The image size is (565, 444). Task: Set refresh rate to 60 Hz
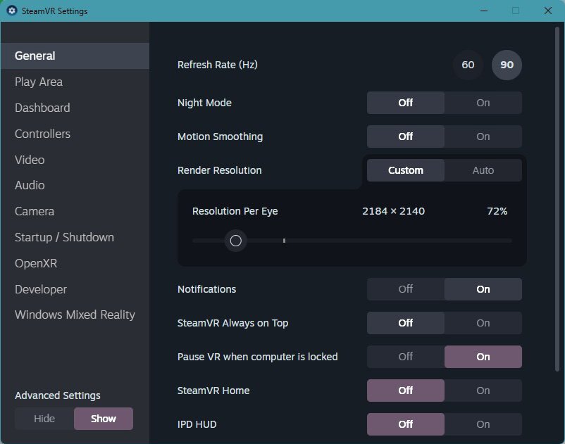[468, 65]
